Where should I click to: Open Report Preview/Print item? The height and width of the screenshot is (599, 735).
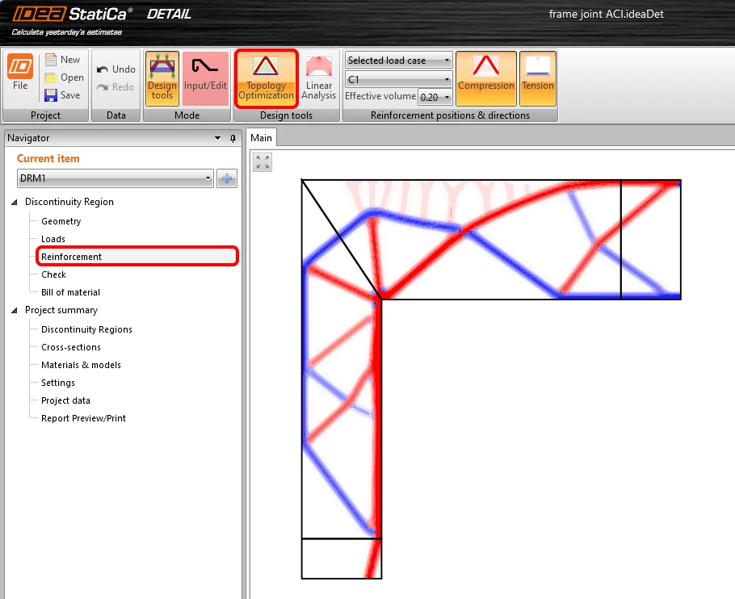click(x=83, y=418)
